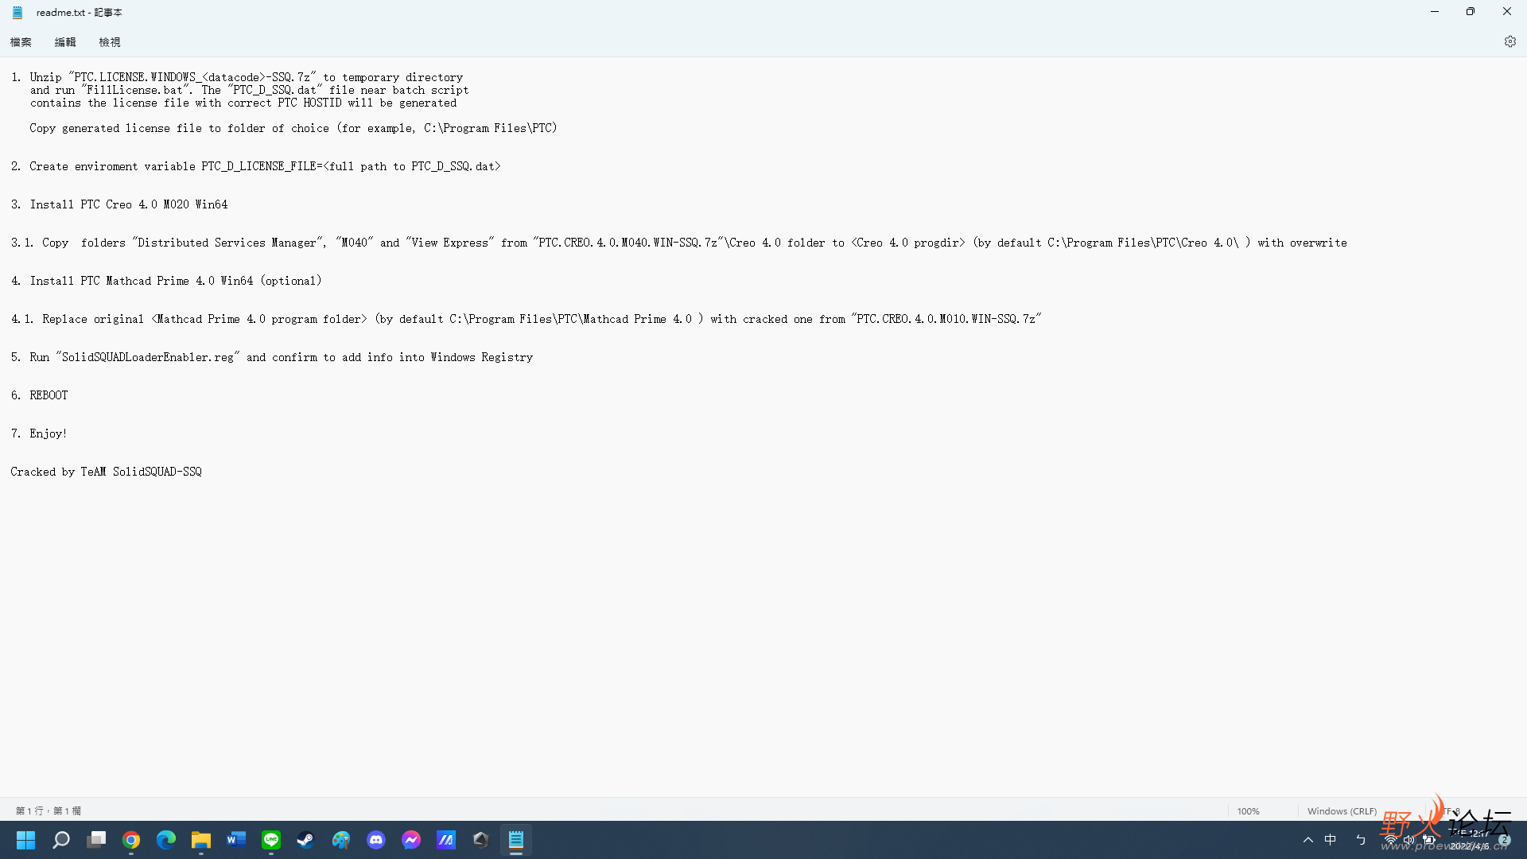Open LINE app from taskbar
Viewport: 1527px width, 859px height.
pos(271,840)
